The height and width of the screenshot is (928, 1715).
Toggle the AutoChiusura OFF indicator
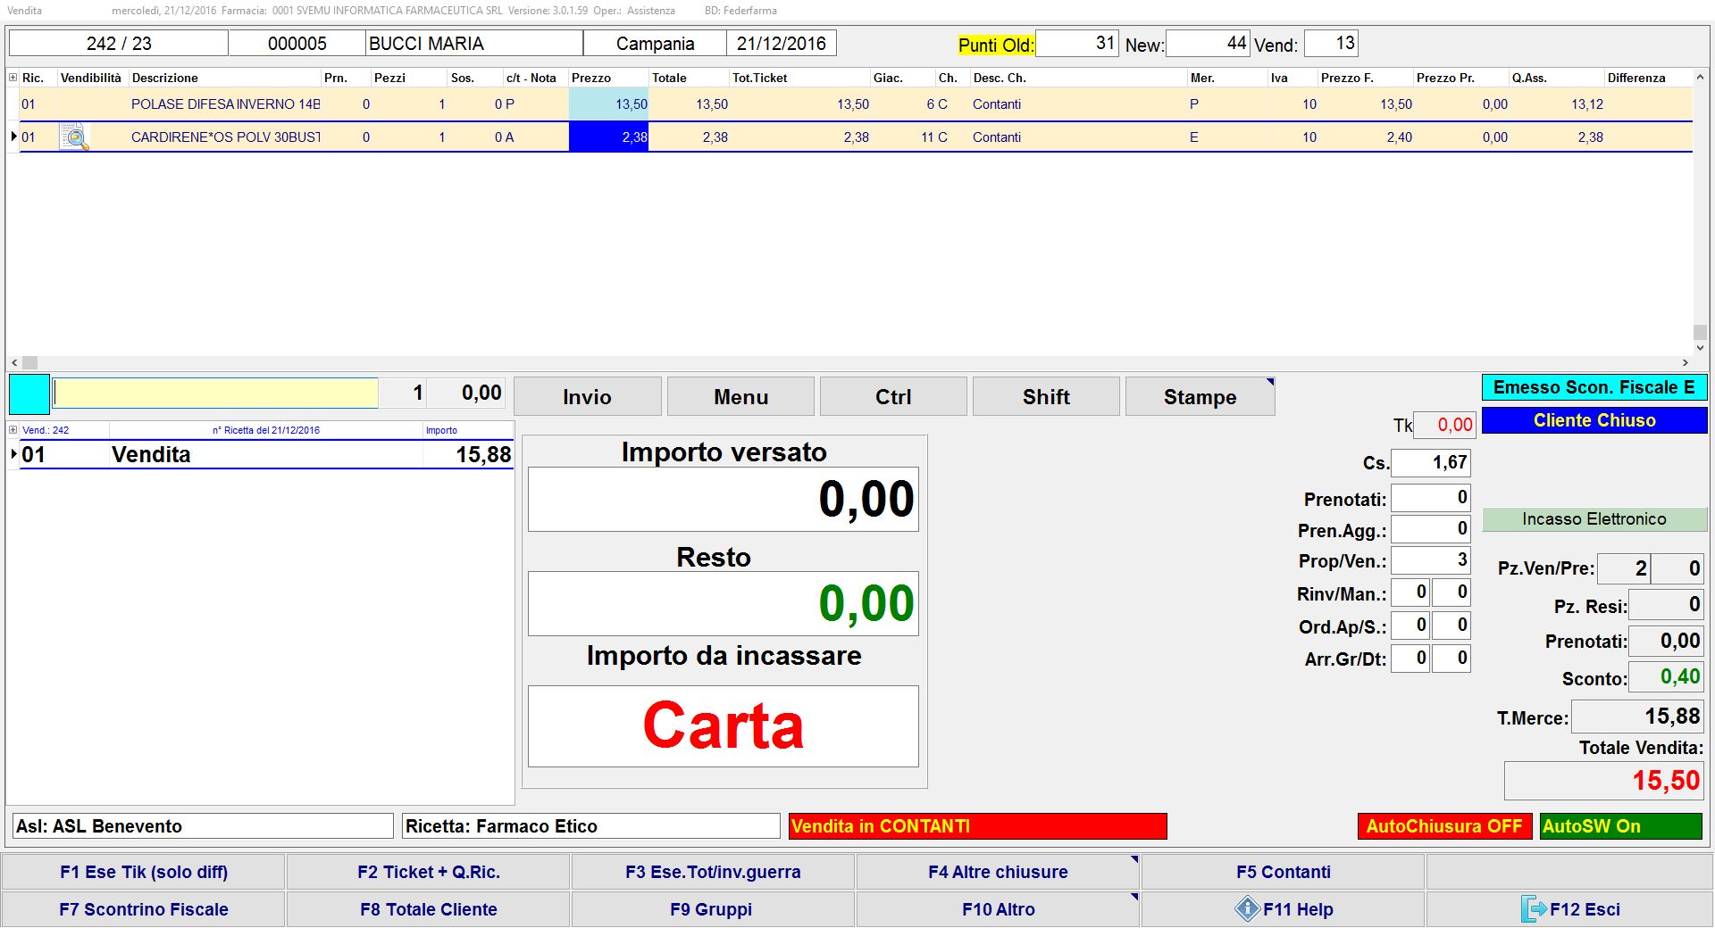coord(1443,826)
